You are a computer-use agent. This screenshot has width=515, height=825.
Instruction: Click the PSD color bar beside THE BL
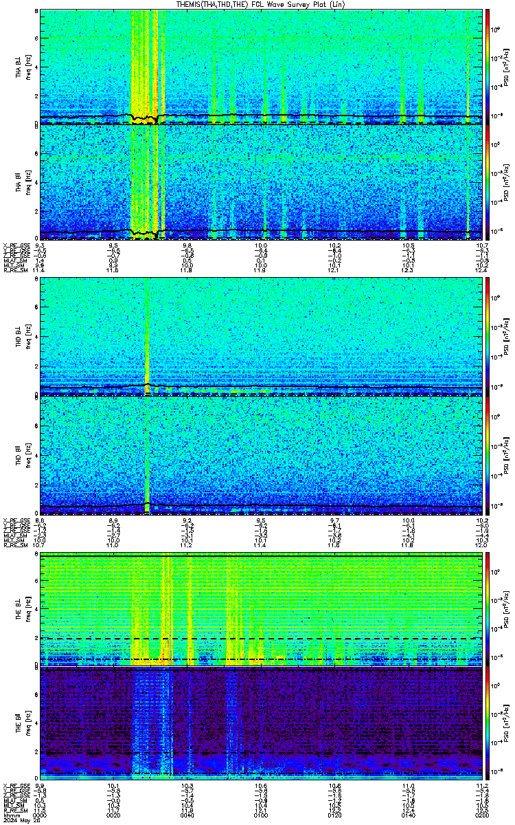488,608
